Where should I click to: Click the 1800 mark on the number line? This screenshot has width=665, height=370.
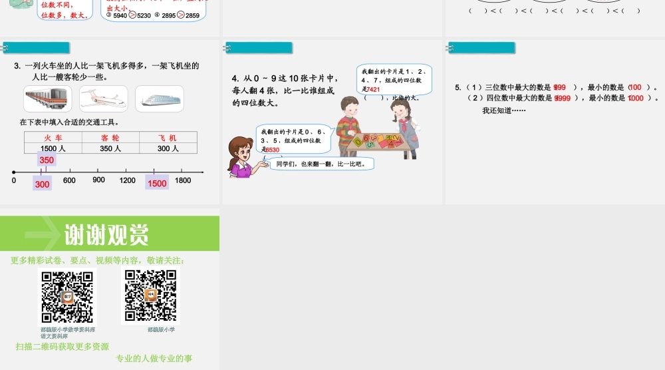[x=183, y=180]
